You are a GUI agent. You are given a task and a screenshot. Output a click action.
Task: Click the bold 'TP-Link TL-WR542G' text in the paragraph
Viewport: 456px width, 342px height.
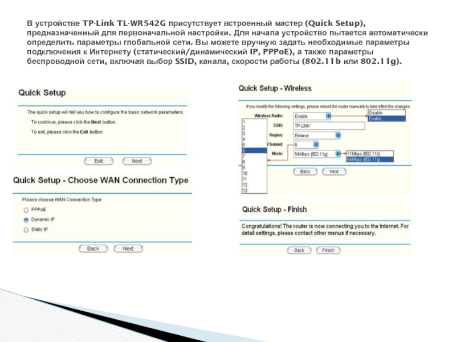click(x=124, y=23)
